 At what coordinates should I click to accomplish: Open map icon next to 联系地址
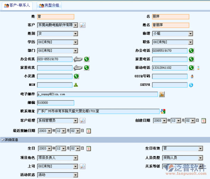[163, 111]
